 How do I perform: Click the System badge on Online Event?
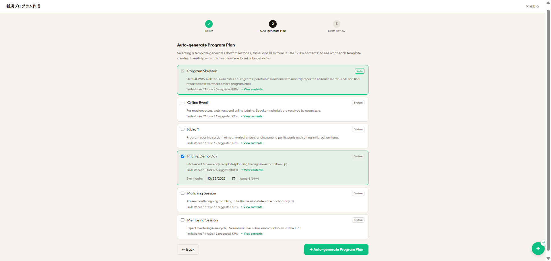[x=358, y=103]
